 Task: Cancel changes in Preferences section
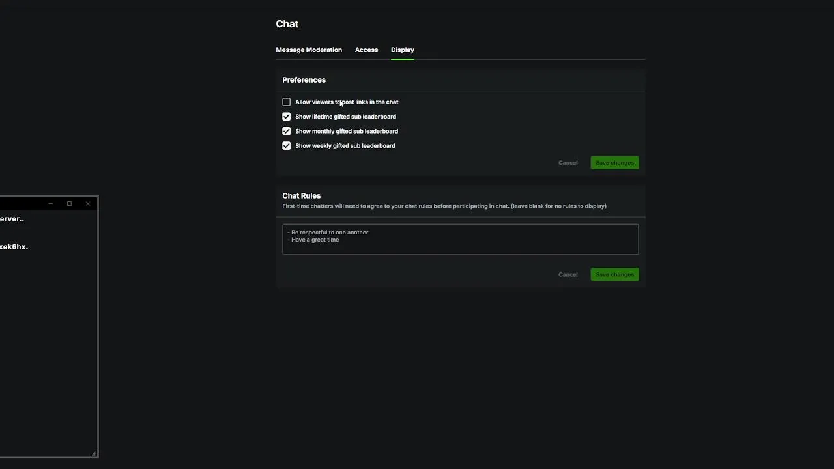click(568, 163)
